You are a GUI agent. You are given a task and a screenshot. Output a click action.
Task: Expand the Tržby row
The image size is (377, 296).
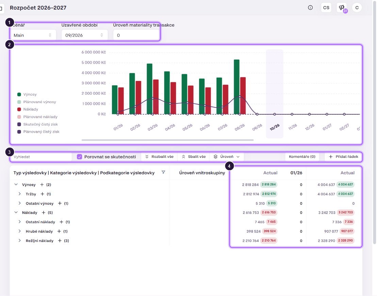click(20, 194)
